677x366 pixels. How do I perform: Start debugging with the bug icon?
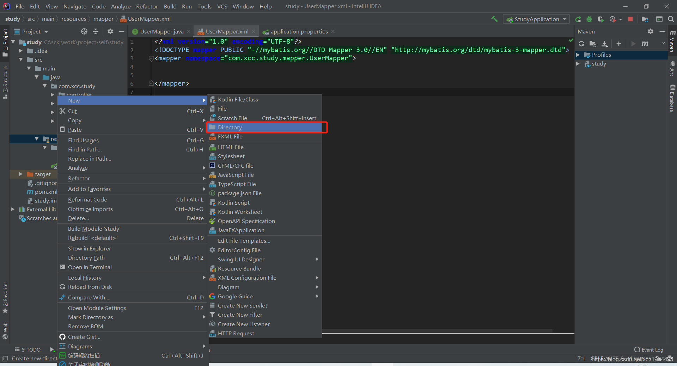[589, 19]
